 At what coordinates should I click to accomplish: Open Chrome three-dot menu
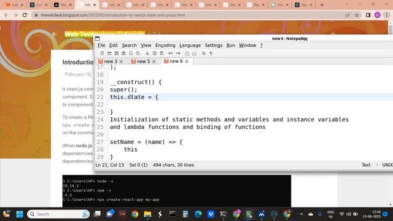(387, 15)
